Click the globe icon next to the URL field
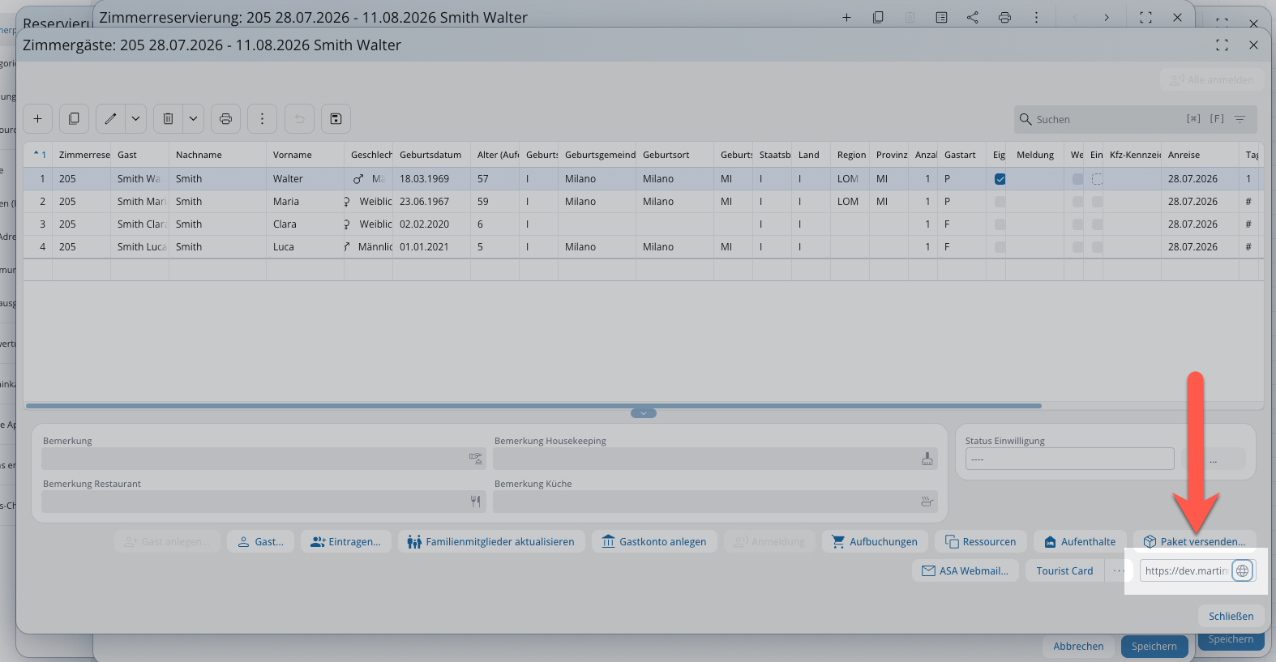The height and width of the screenshot is (662, 1276). (x=1242, y=571)
